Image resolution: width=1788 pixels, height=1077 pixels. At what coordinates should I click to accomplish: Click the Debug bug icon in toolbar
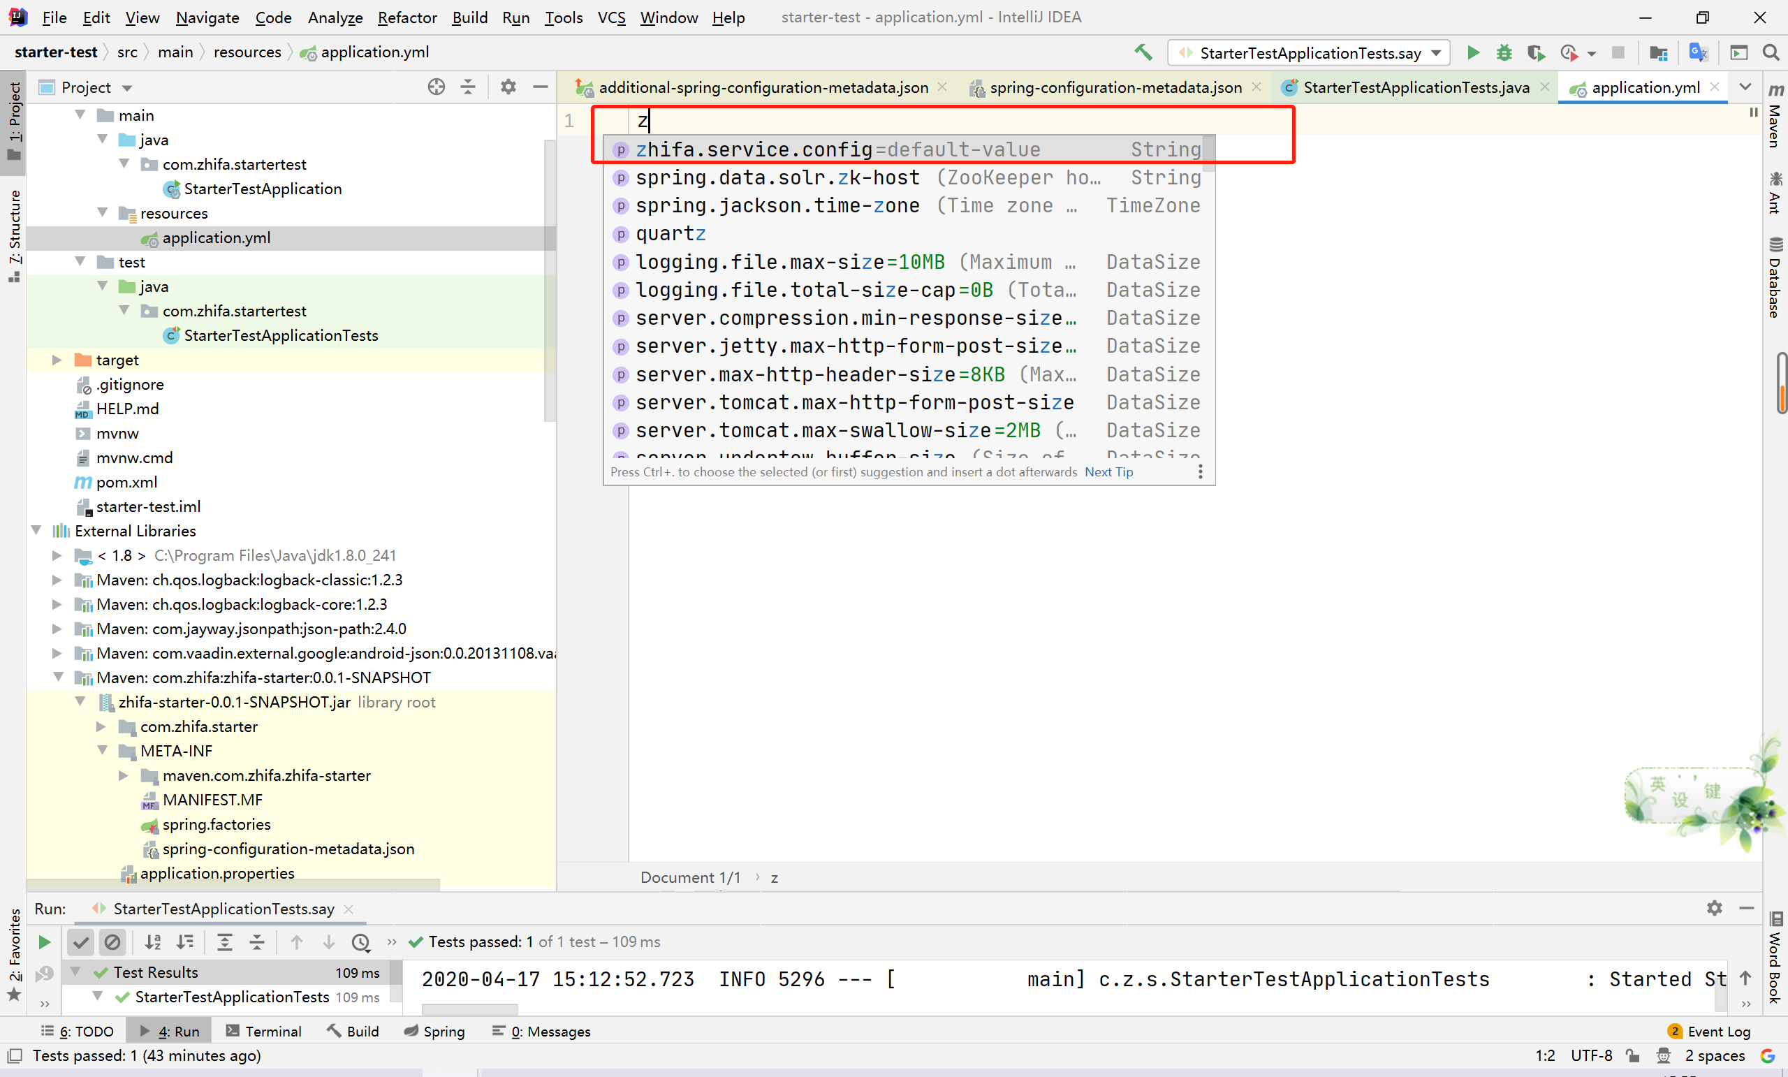pos(1504,52)
